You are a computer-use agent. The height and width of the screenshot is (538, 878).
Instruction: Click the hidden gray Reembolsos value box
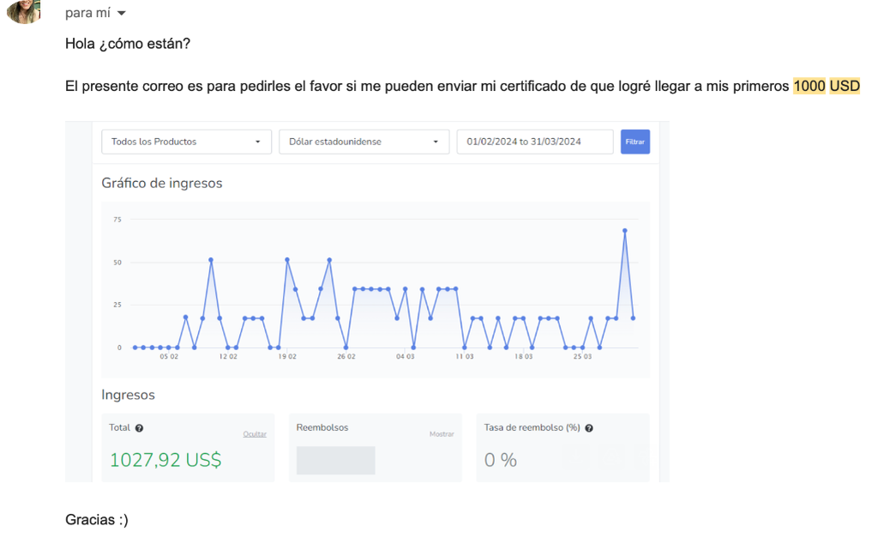coord(335,461)
